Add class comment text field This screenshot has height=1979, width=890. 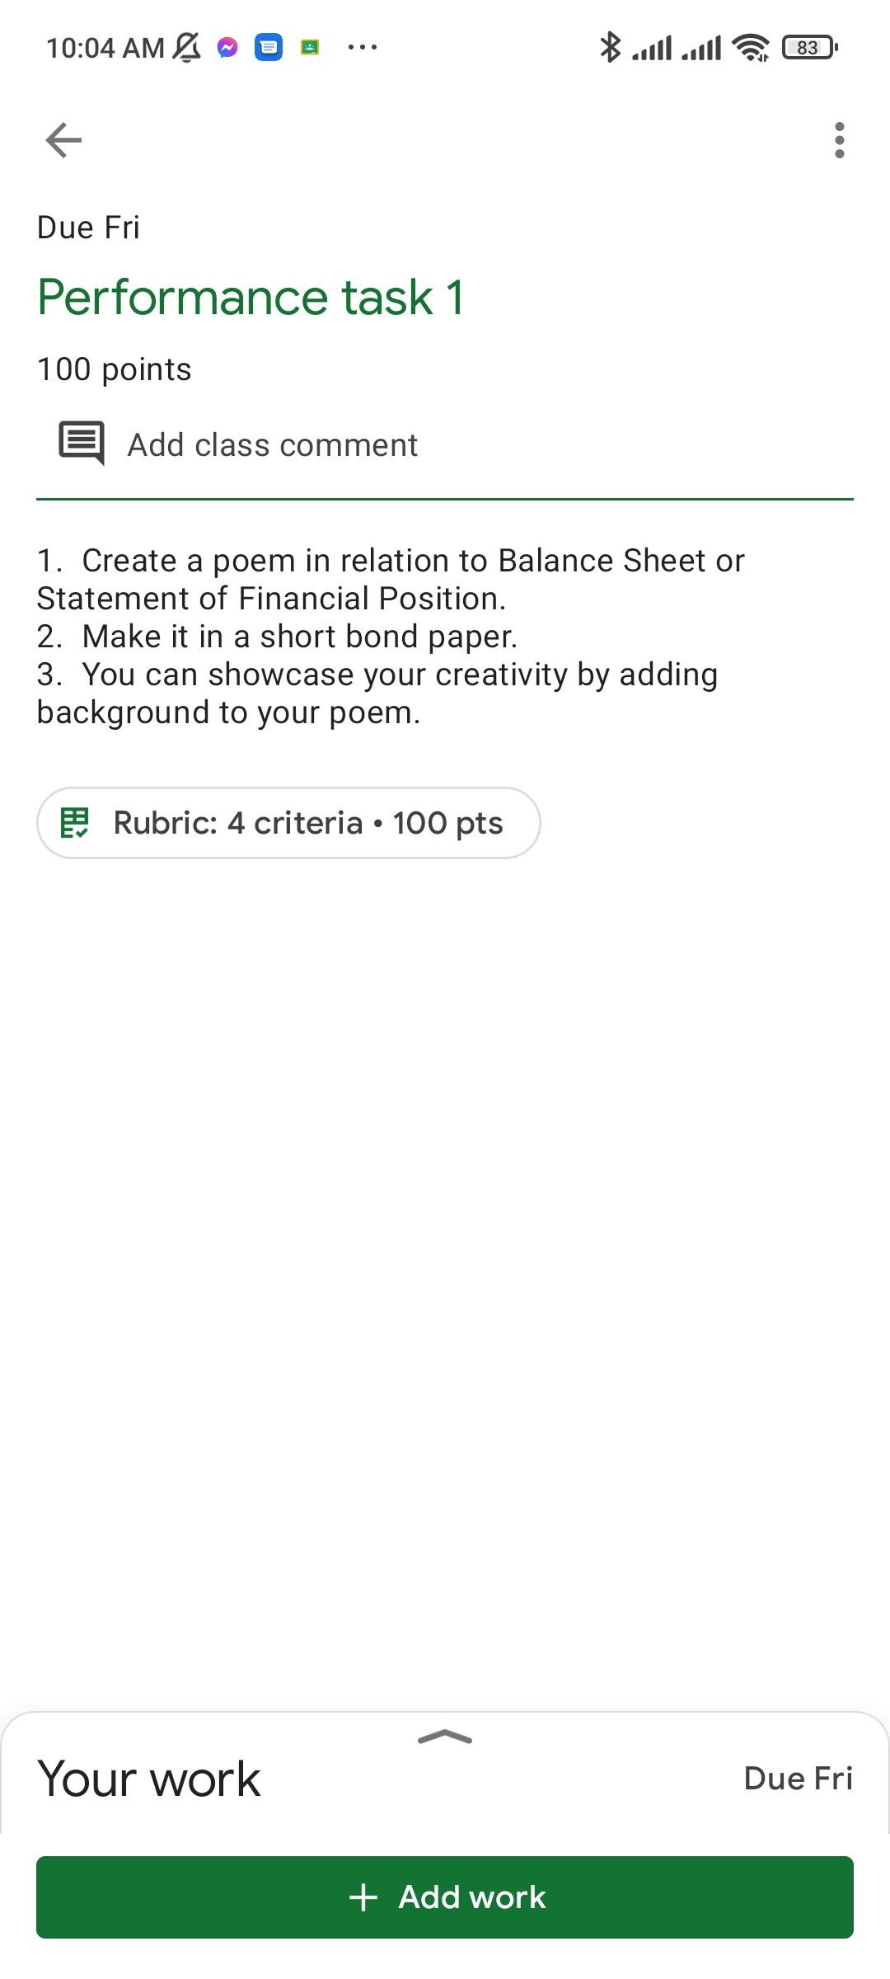click(445, 445)
